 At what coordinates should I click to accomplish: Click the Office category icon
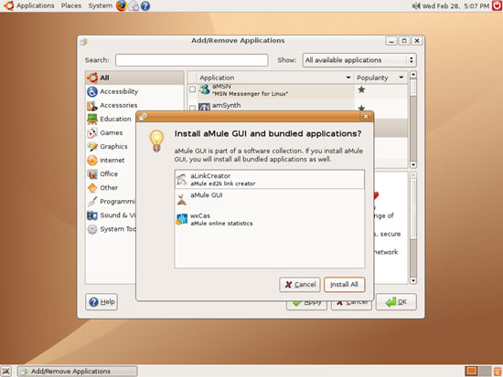coord(92,174)
